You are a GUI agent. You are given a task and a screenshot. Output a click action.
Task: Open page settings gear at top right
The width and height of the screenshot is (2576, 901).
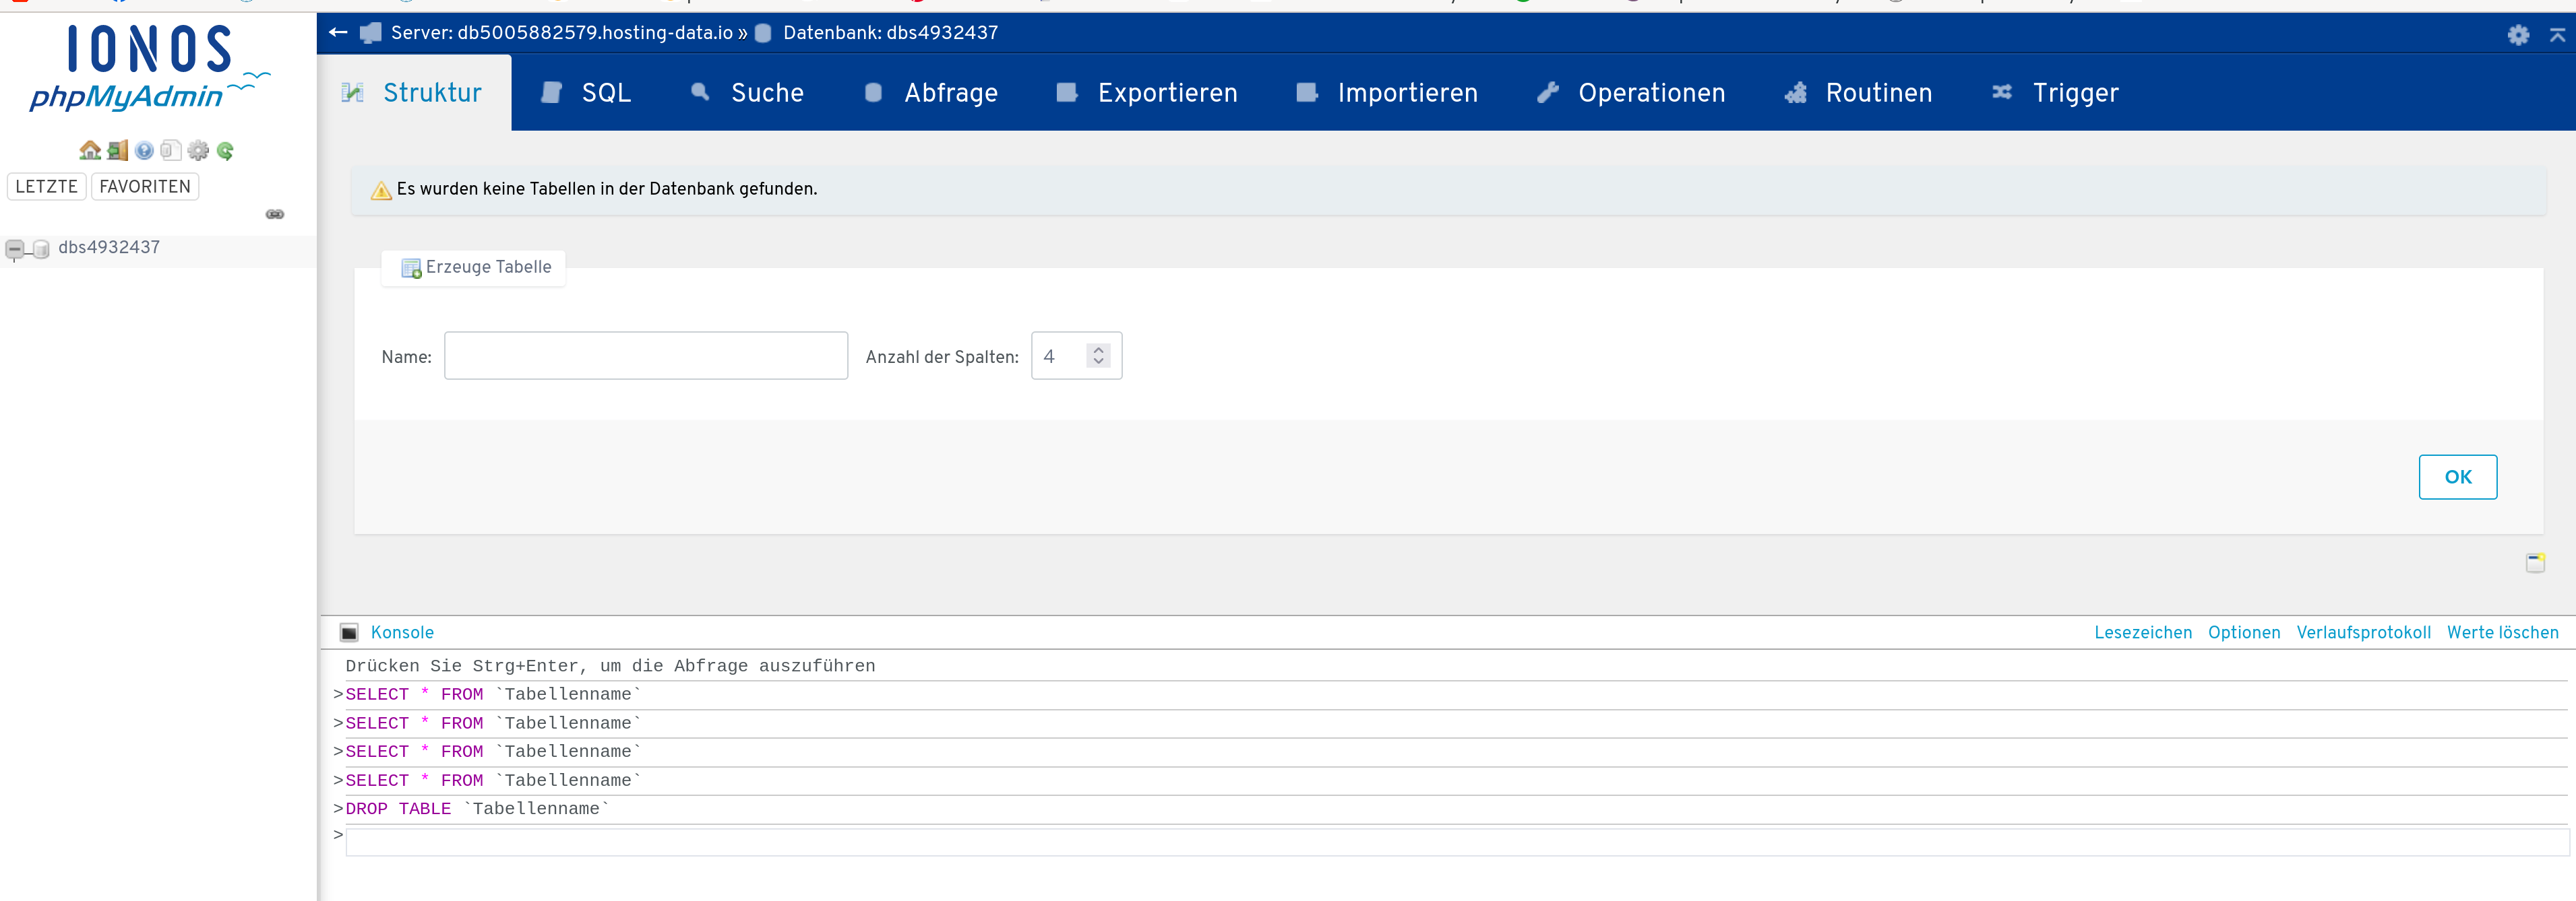click(2518, 35)
